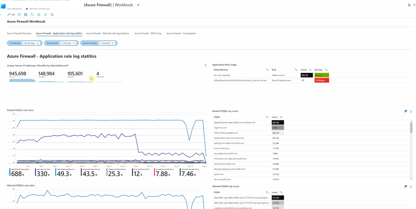
Task: Click the 688 K legend entry under the denied chart
Action: pos(20,172)
